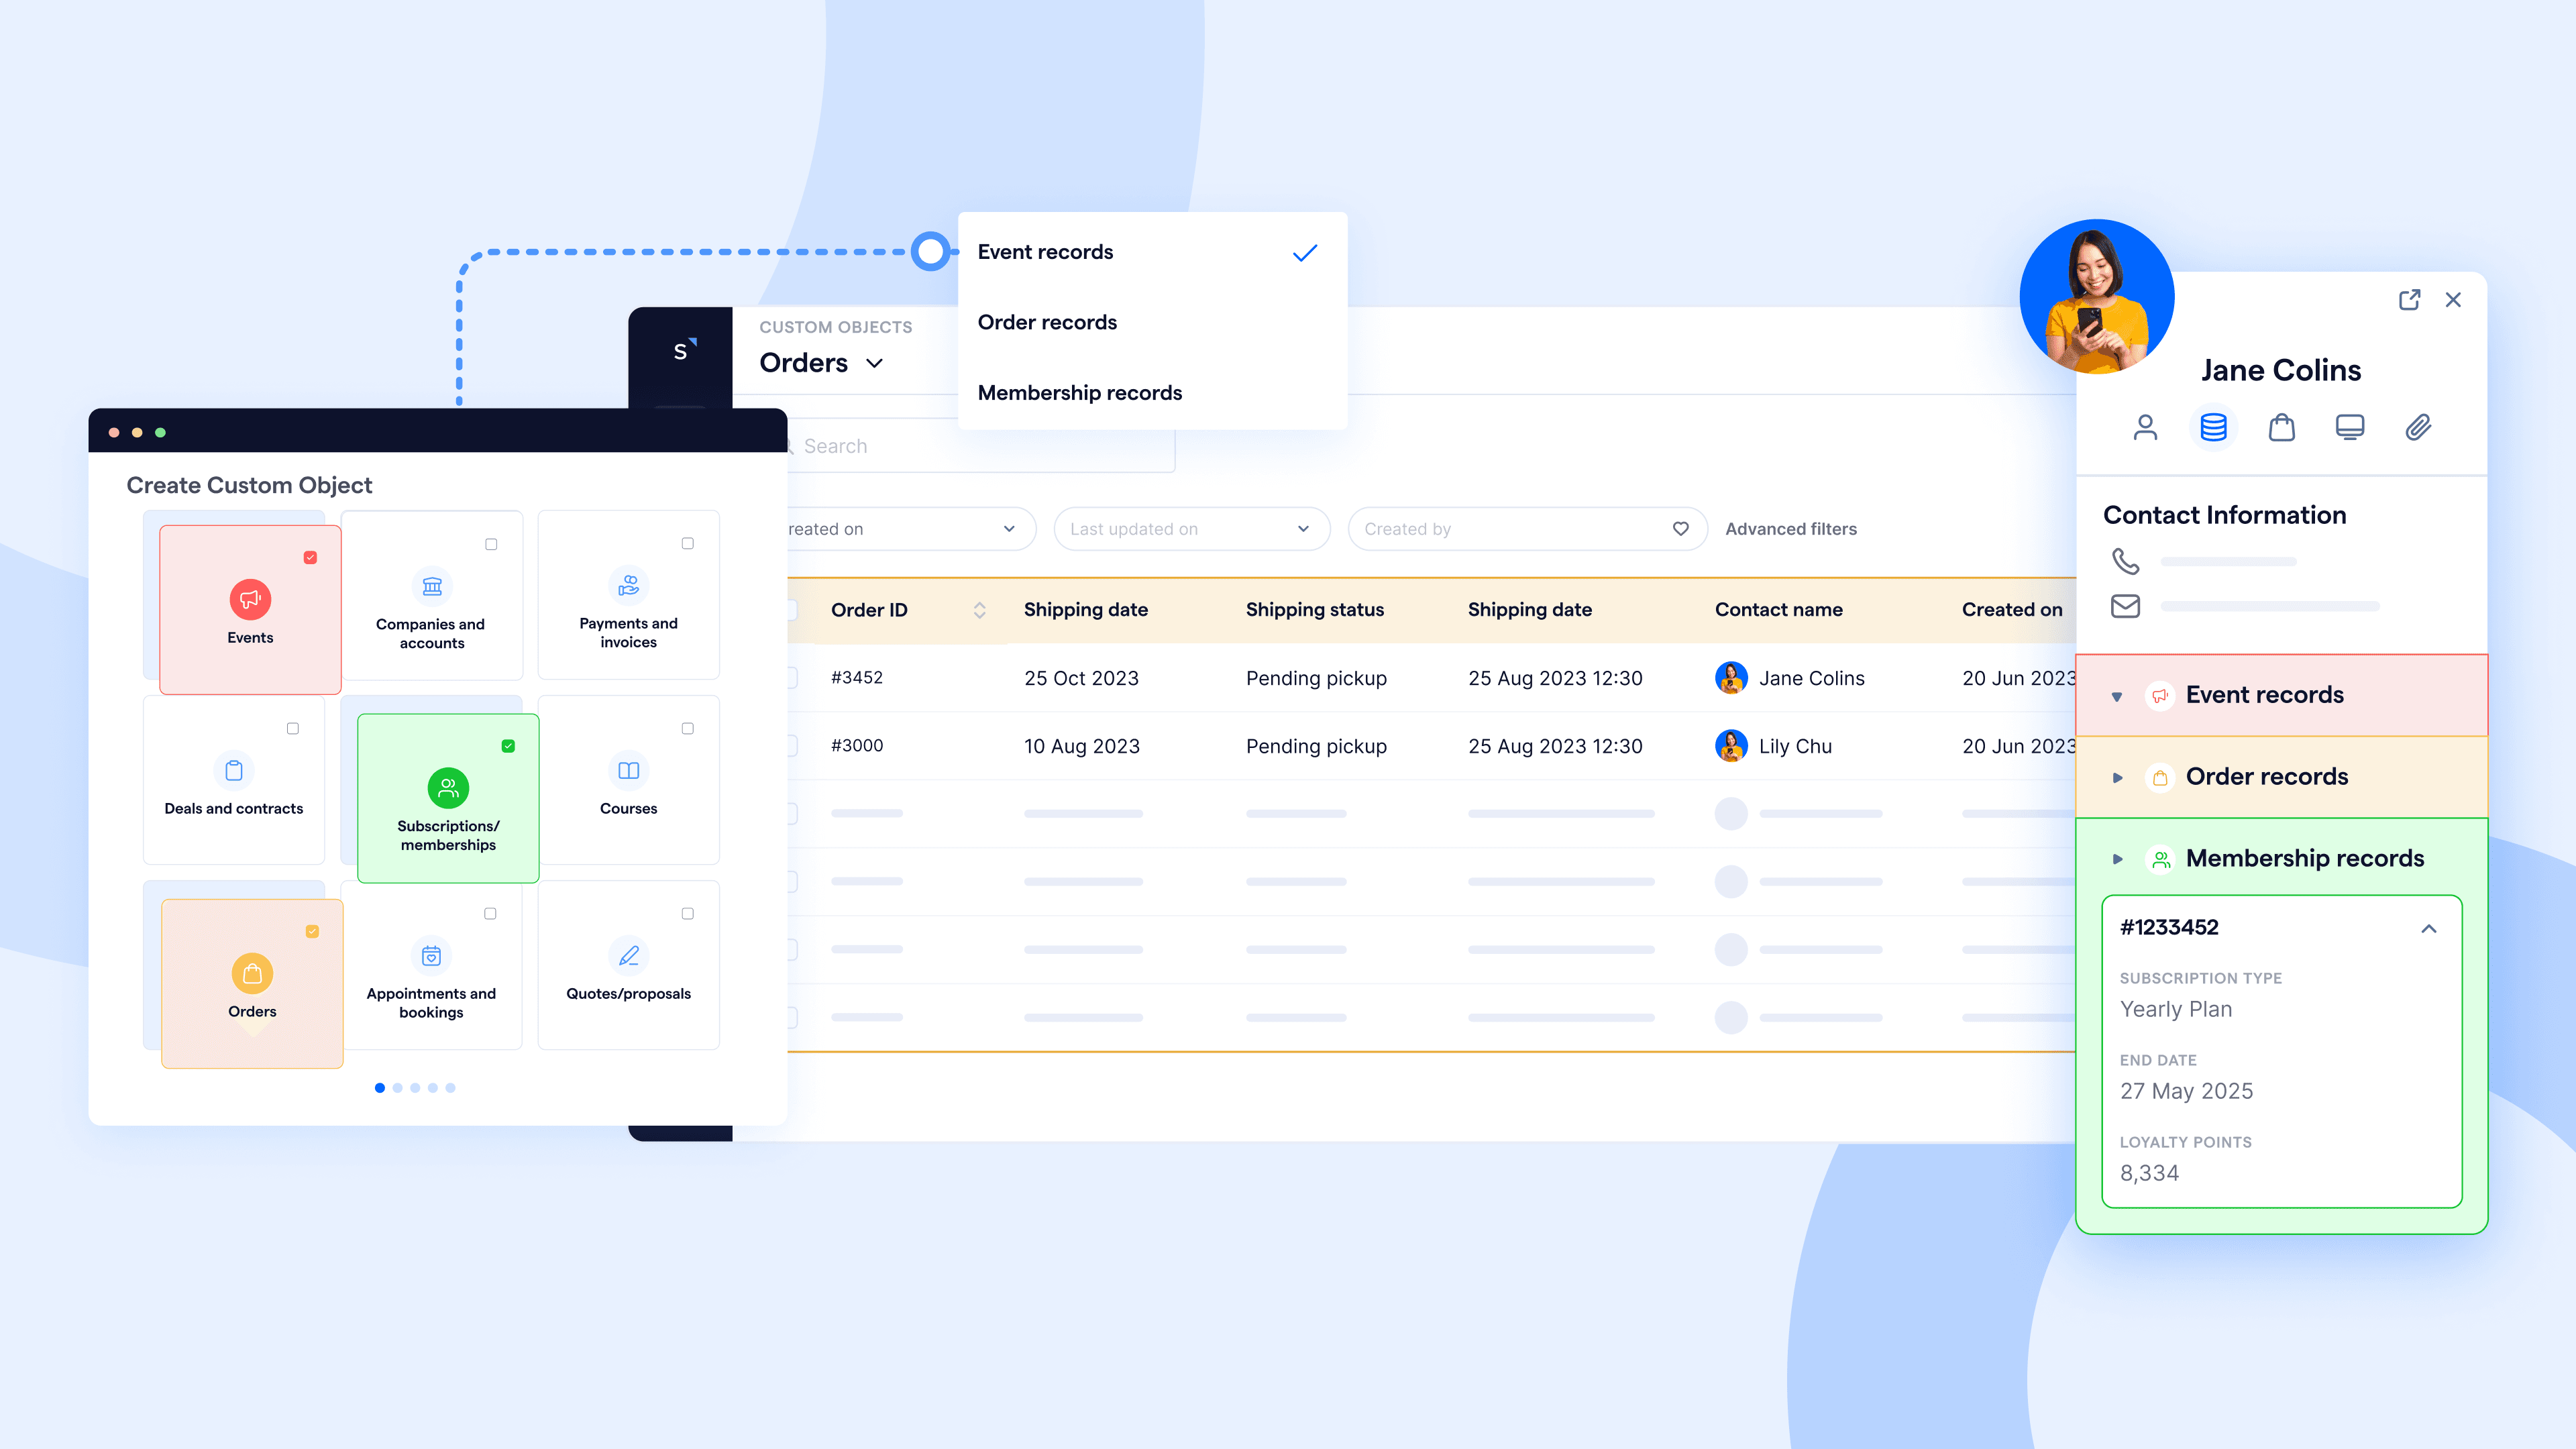Select Membership records from the dropdown menu
This screenshot has width=2576, height=1449.
click(x=1081, y=392)
